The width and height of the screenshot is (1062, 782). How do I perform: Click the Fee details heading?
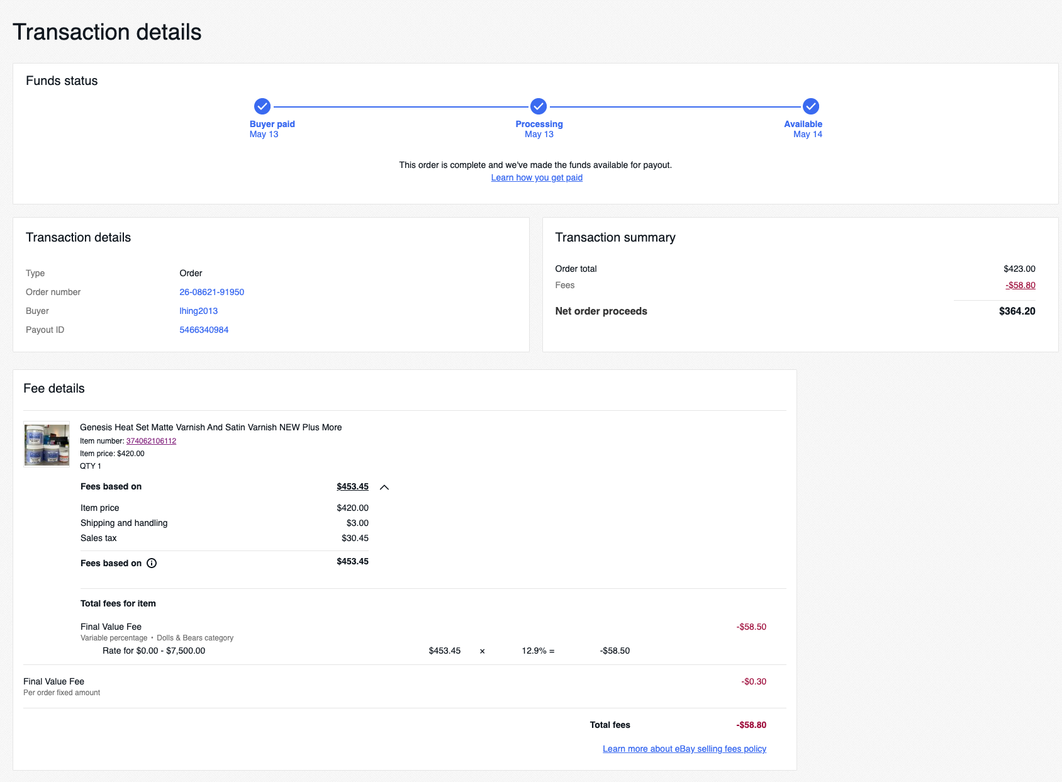click(x=54, y=388)
